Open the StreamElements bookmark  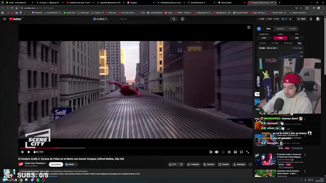tap(52, 13)
